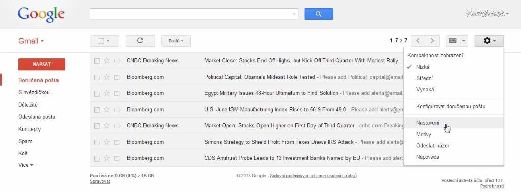Open the S hvězdičkou folder
Screen dimensions: 521x193
point(34,92)
